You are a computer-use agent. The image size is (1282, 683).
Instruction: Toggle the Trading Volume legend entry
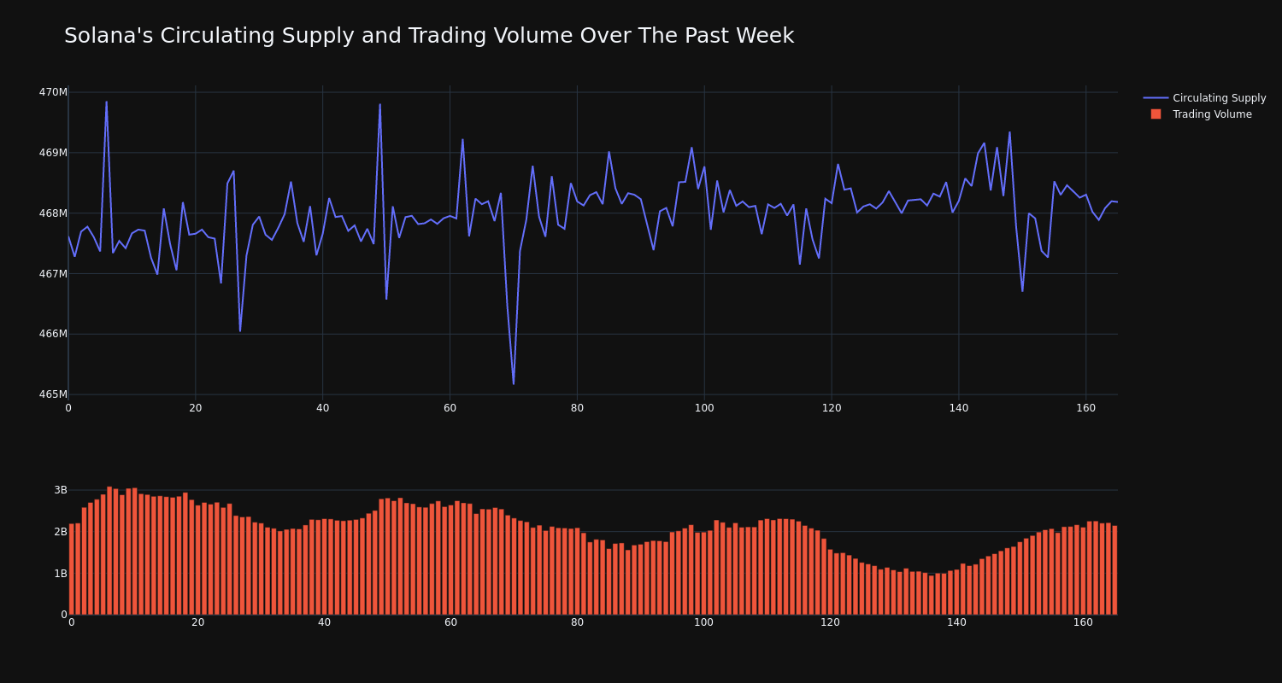click(1204, 114)
